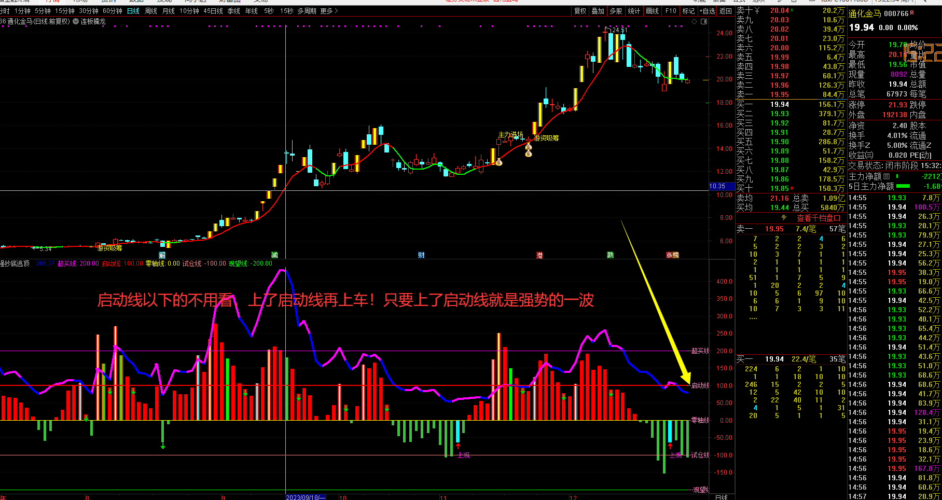This screenshot has width=942, height=500.
Task: Switch to the 15秒 period tab
Action: [286, 11]
